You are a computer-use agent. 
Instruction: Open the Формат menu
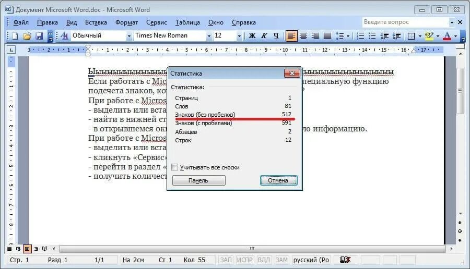(126, 22)
